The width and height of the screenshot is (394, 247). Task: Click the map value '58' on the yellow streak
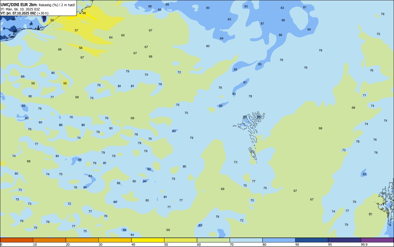point(81,48)
